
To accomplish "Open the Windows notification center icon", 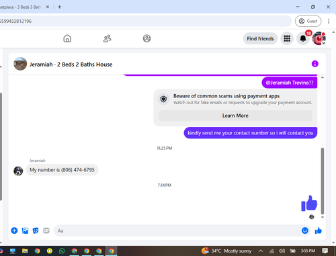I will (325, 251).
